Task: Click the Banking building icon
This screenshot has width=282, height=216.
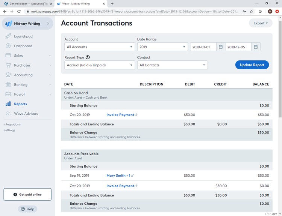Action: click(8, 84)
